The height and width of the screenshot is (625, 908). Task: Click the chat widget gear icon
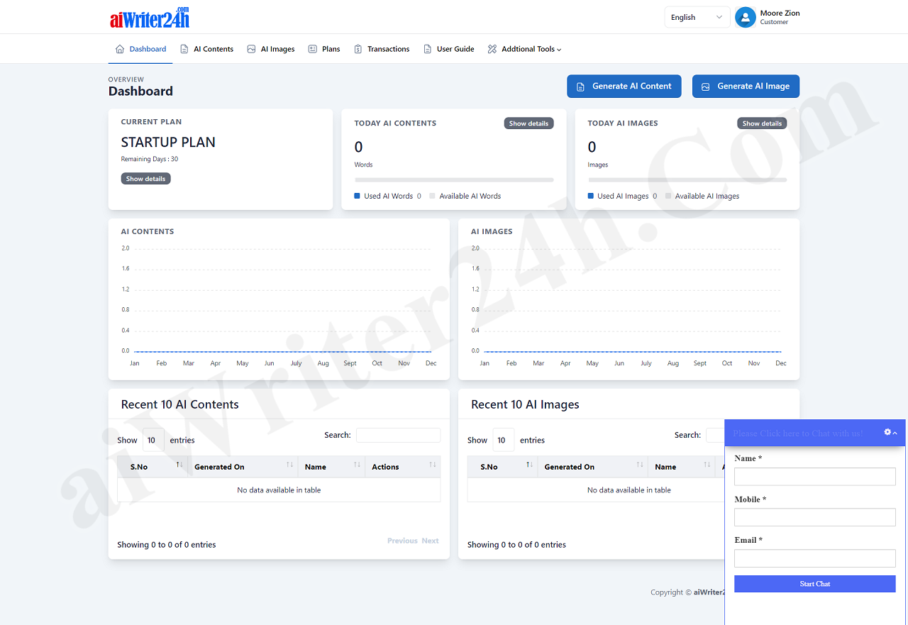tap(887, 432)
